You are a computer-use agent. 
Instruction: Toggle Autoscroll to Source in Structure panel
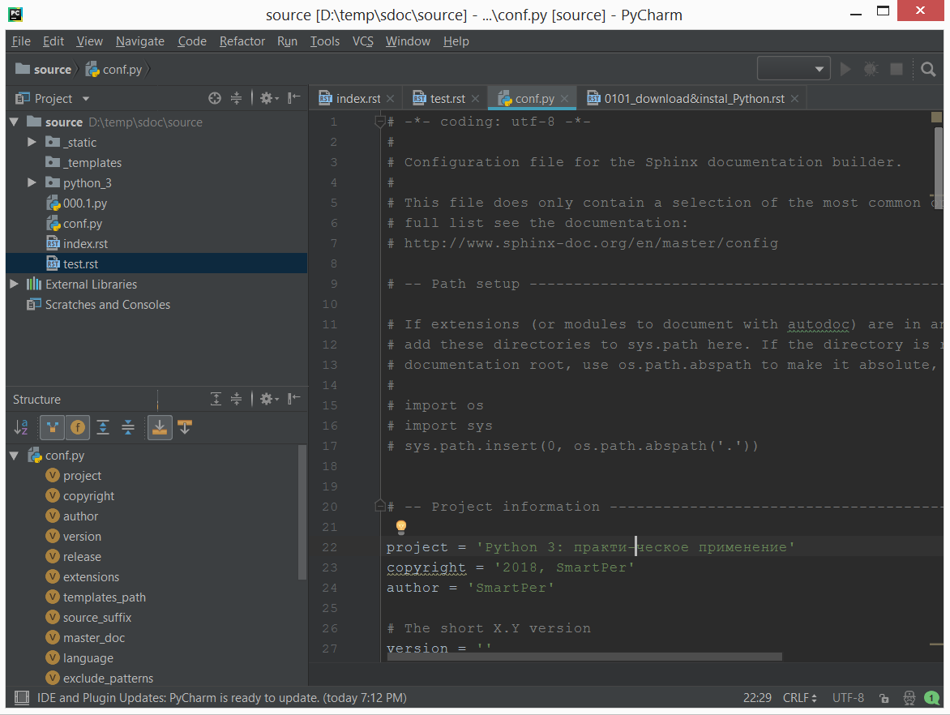pos(160,427)
